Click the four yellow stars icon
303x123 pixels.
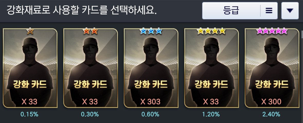tap(212, 31)
